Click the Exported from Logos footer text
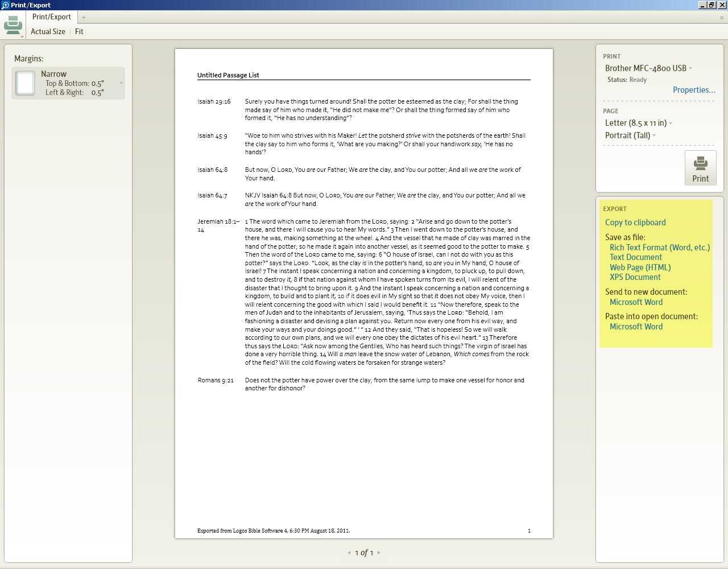 click(x=274, y=531)
